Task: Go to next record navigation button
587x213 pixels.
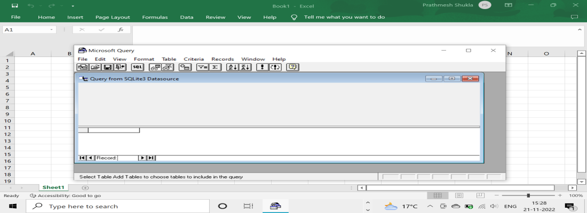Action: [x=142, y=158]
